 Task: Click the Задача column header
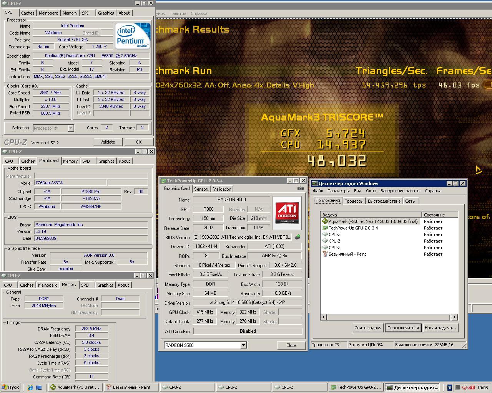[x=371, y=215]
